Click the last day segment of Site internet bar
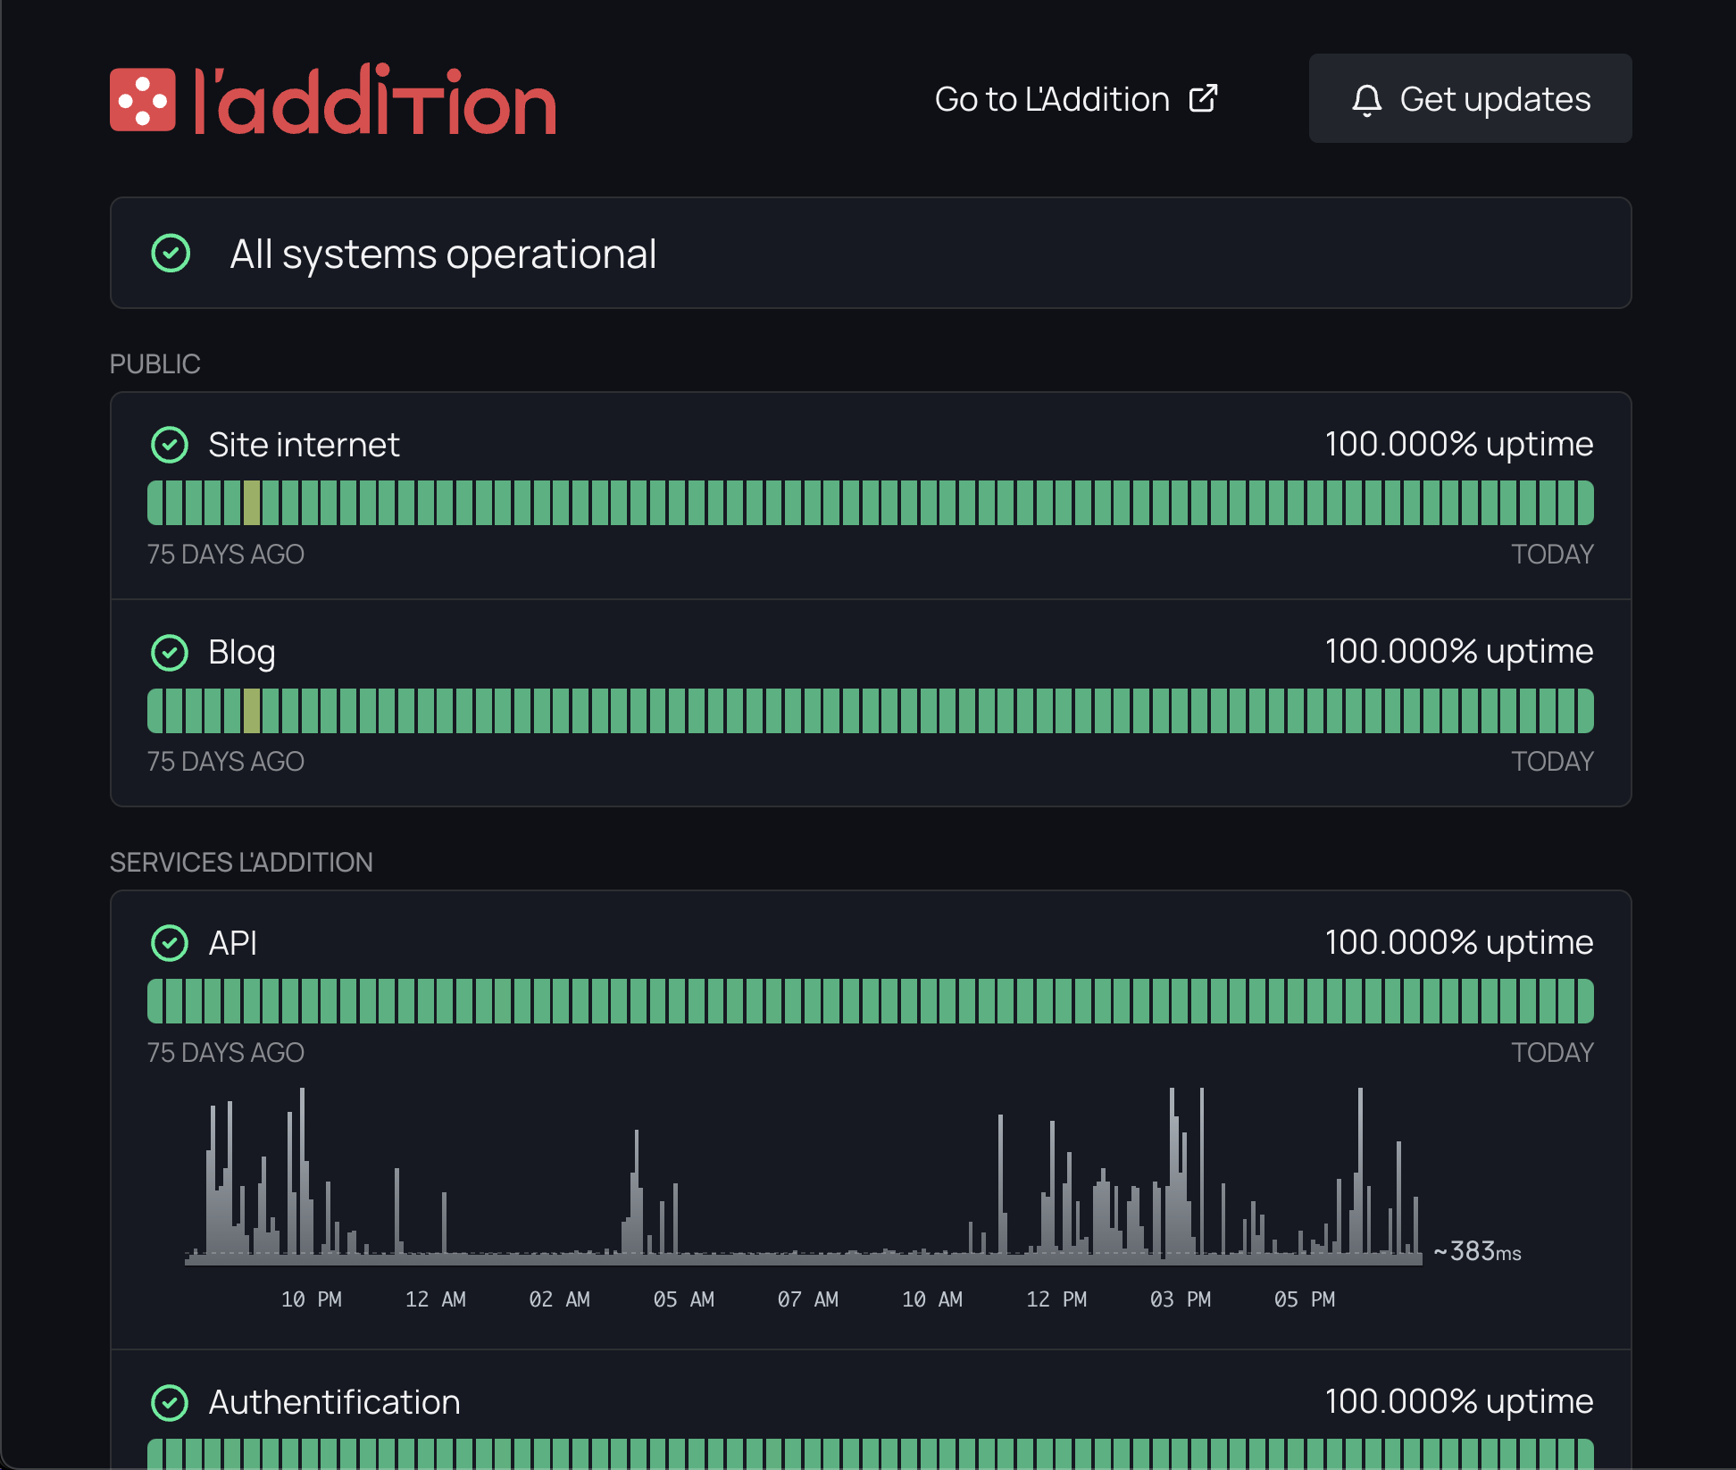Viewport: 1736px width, 1470px height. 1585,503
